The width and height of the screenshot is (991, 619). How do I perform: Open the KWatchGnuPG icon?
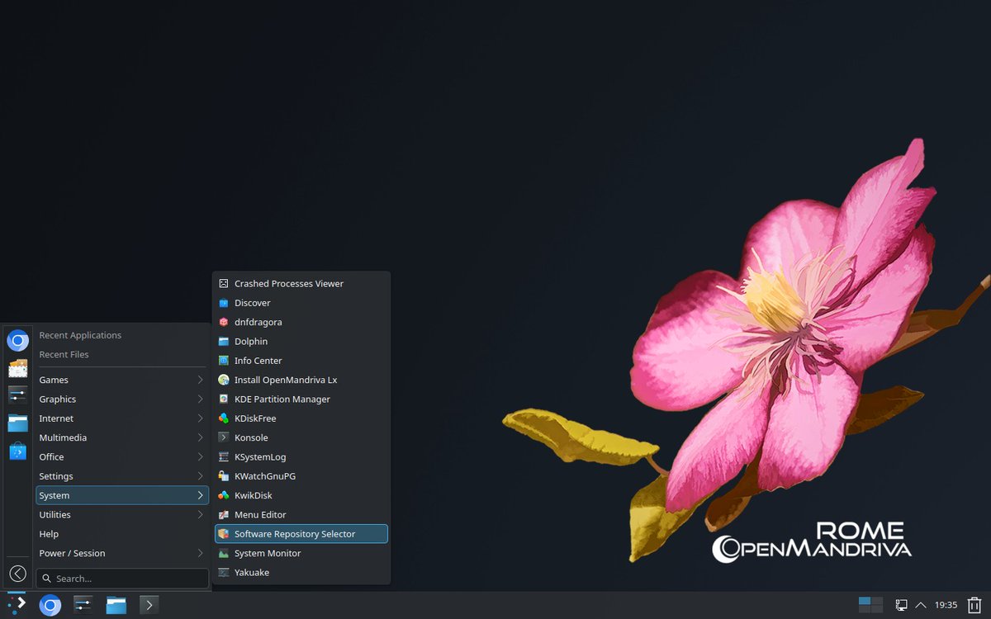[223, 476]
